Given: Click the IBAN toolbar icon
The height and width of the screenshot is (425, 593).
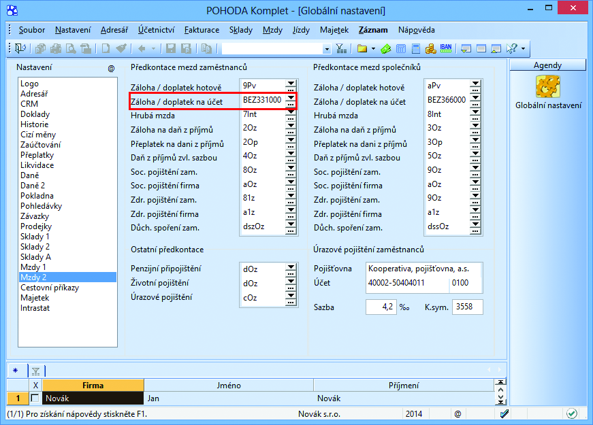Looking at the screenshot, I should [x=446, y=48].
